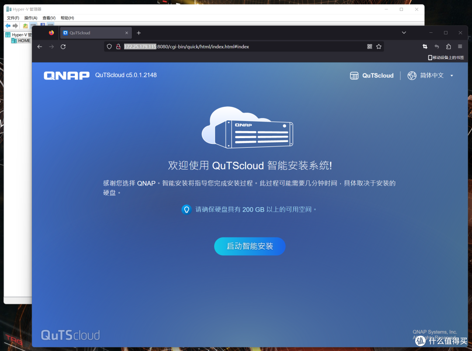
Task: Minimize the Firefox browser window
Action: point(431,33)
